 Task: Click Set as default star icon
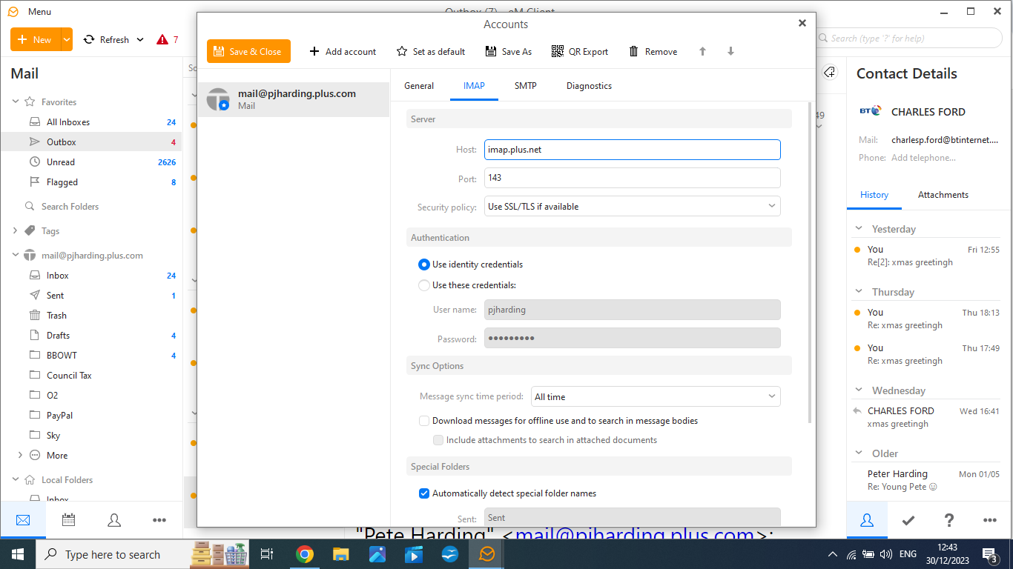tap(402, 51)
